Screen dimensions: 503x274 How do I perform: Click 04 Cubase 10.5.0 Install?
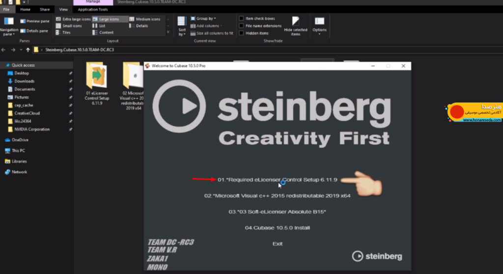click(278, 228)
